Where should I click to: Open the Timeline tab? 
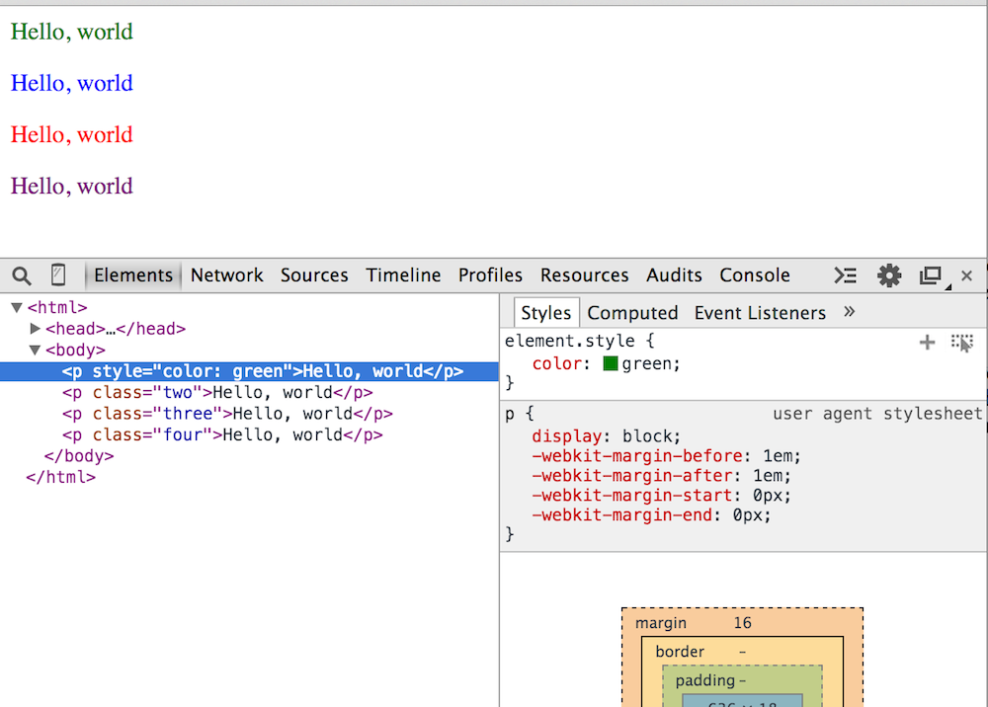(x=403, y=275)
